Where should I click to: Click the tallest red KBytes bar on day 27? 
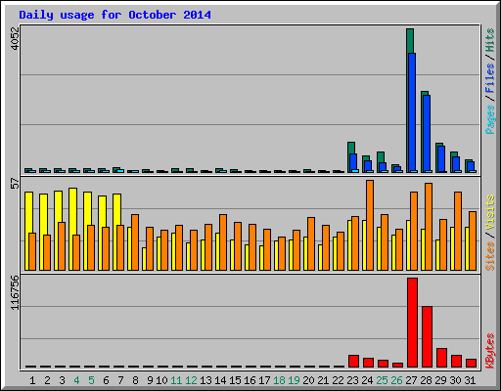[412, 323]
